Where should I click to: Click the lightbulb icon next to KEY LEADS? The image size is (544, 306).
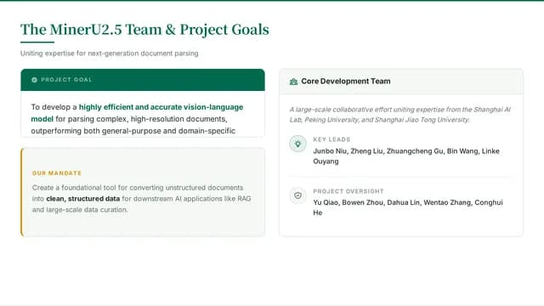pos(297,144)
